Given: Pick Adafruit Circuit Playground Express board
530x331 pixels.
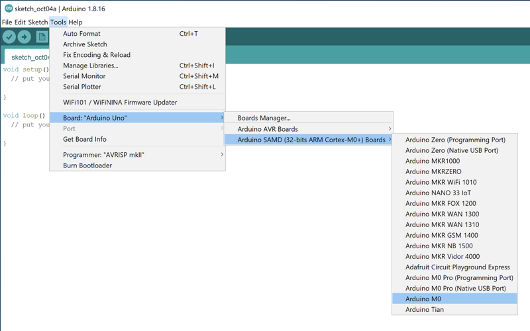Looking at the screenshot, I should tap(454, 267).
